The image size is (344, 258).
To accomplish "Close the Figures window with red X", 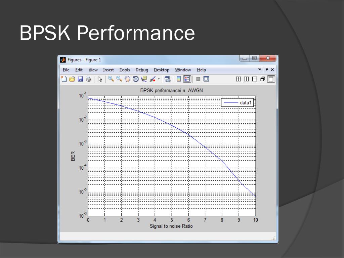I will pyautogui.click(x=268, y=58).
